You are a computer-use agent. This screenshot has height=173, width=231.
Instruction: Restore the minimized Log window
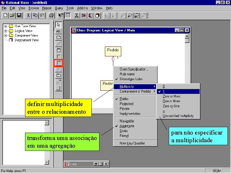pyautogui.click(x=96, y=164)
